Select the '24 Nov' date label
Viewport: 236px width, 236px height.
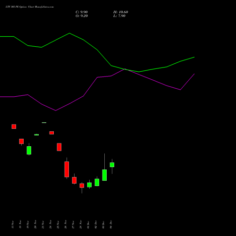[x=51, y=224]
